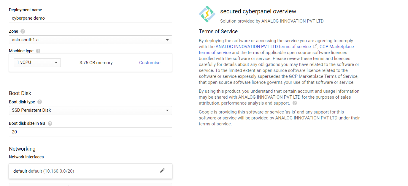
Task: Click the help icon after sales attribution paragraph
Action: pos(295,103)
